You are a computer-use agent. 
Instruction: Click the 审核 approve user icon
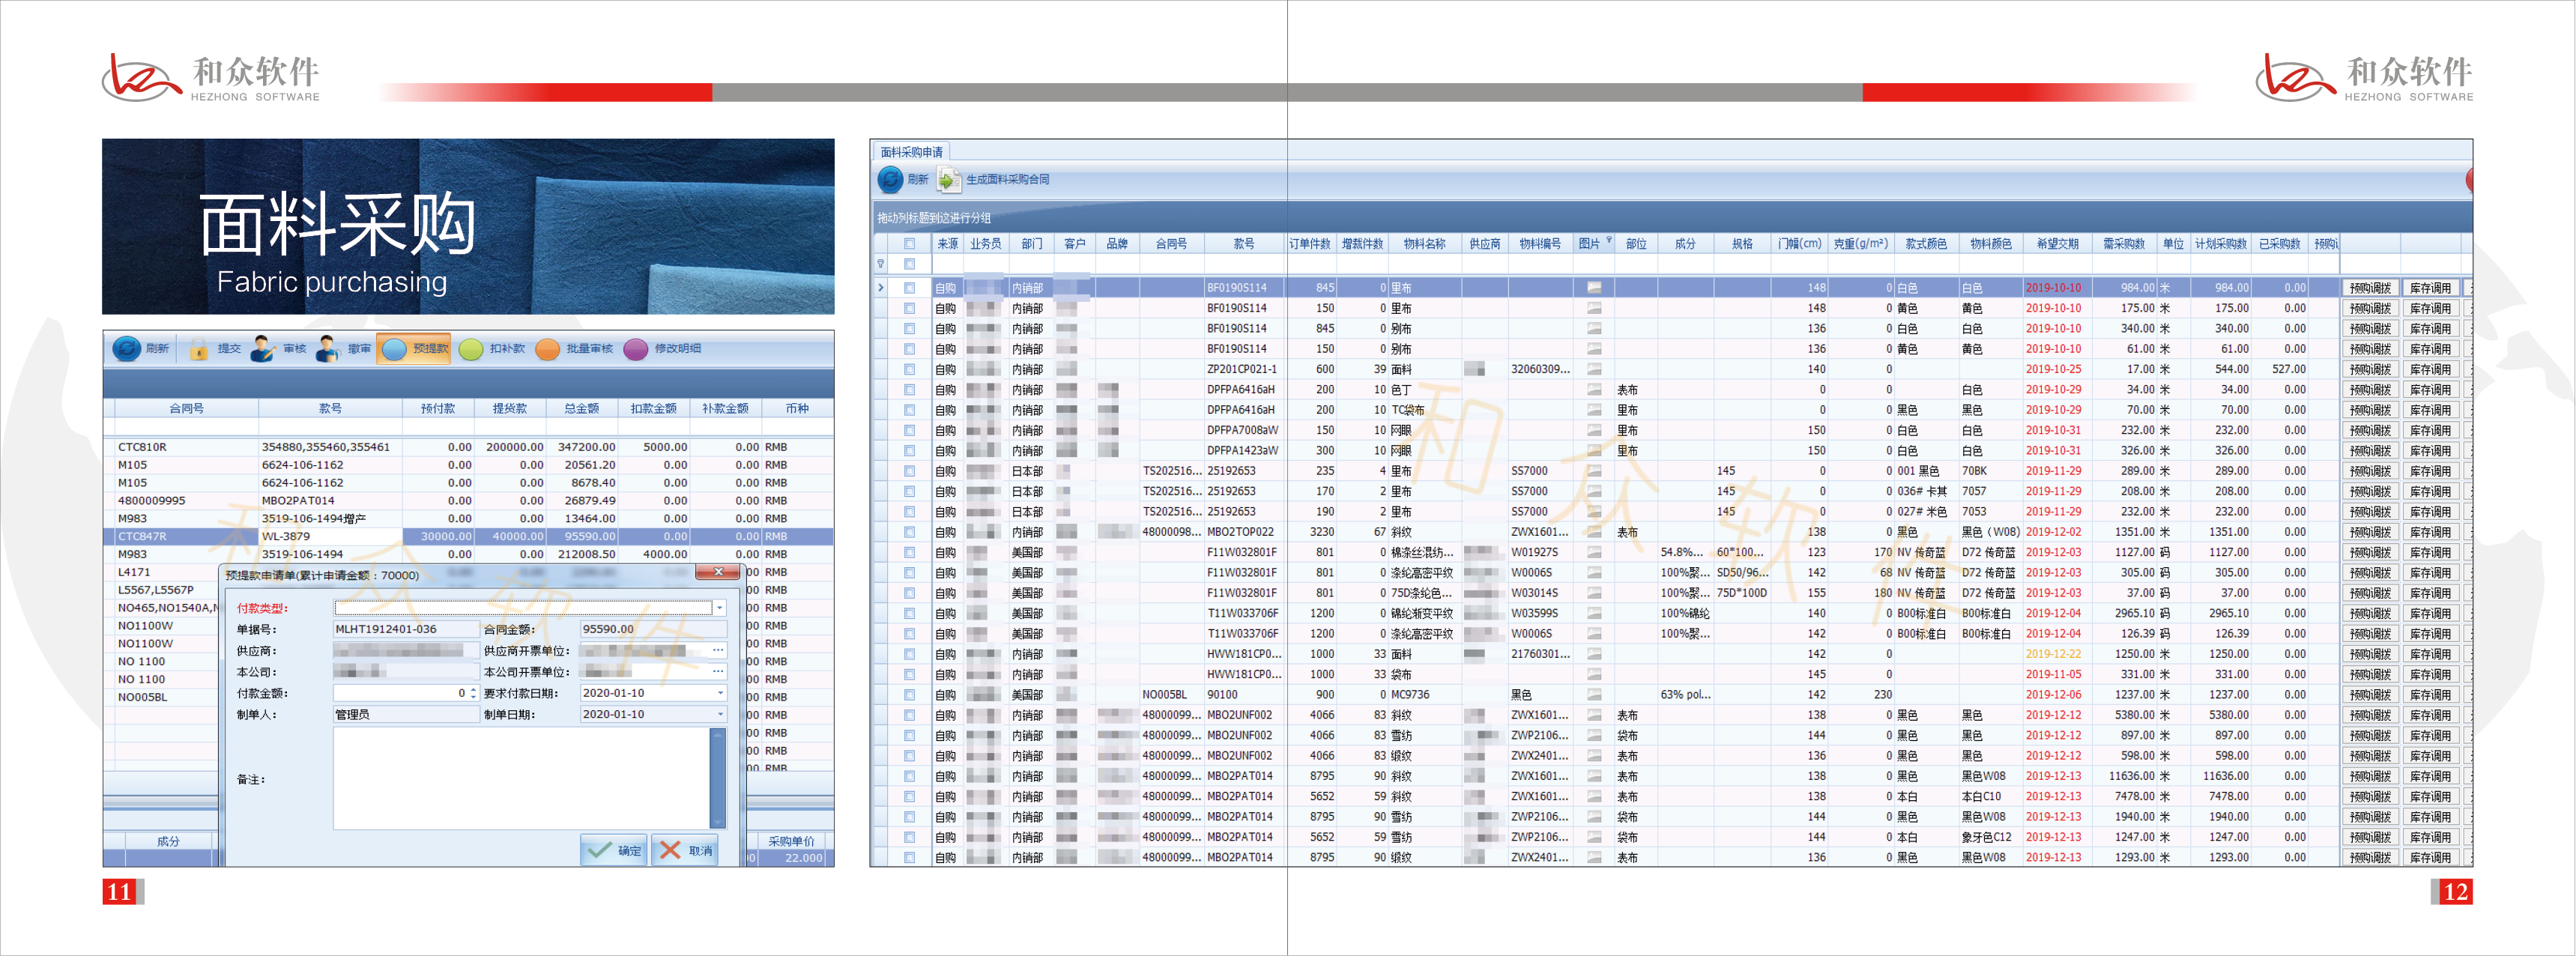[262, 349]
